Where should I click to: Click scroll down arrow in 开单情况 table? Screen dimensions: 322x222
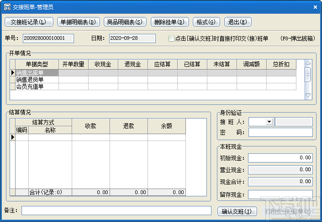(308, 95)
